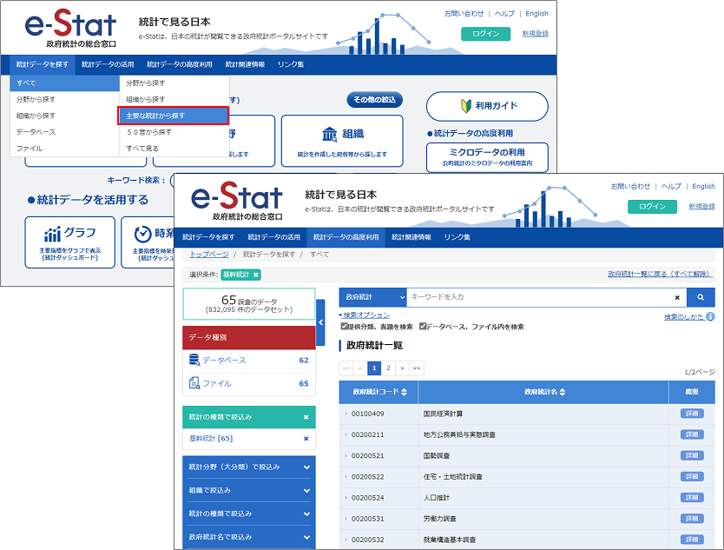The image size is (724, 550).
Task: Click お問い合わせ link in front window
Action: (630, 186)
